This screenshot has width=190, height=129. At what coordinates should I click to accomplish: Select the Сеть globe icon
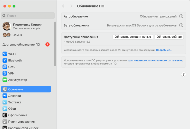click(5, 67)
